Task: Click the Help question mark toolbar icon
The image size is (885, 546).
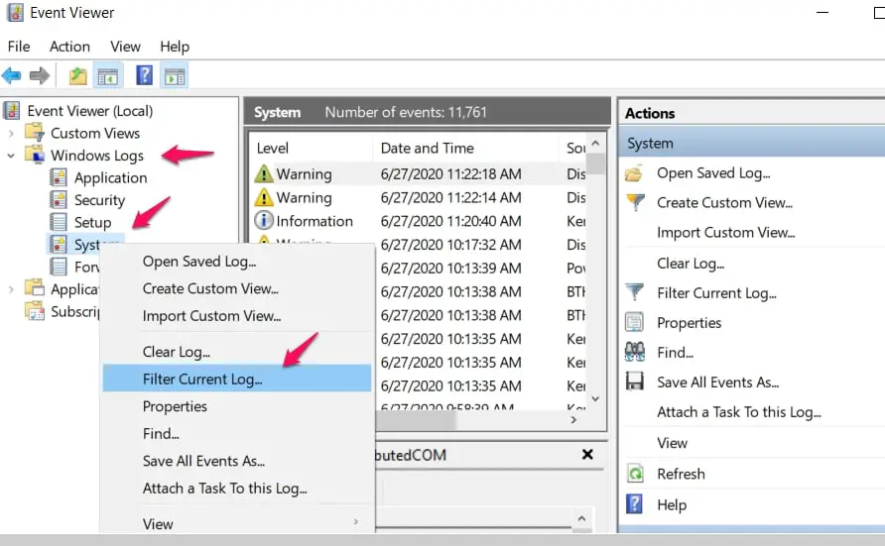Action: pos(145,75)
